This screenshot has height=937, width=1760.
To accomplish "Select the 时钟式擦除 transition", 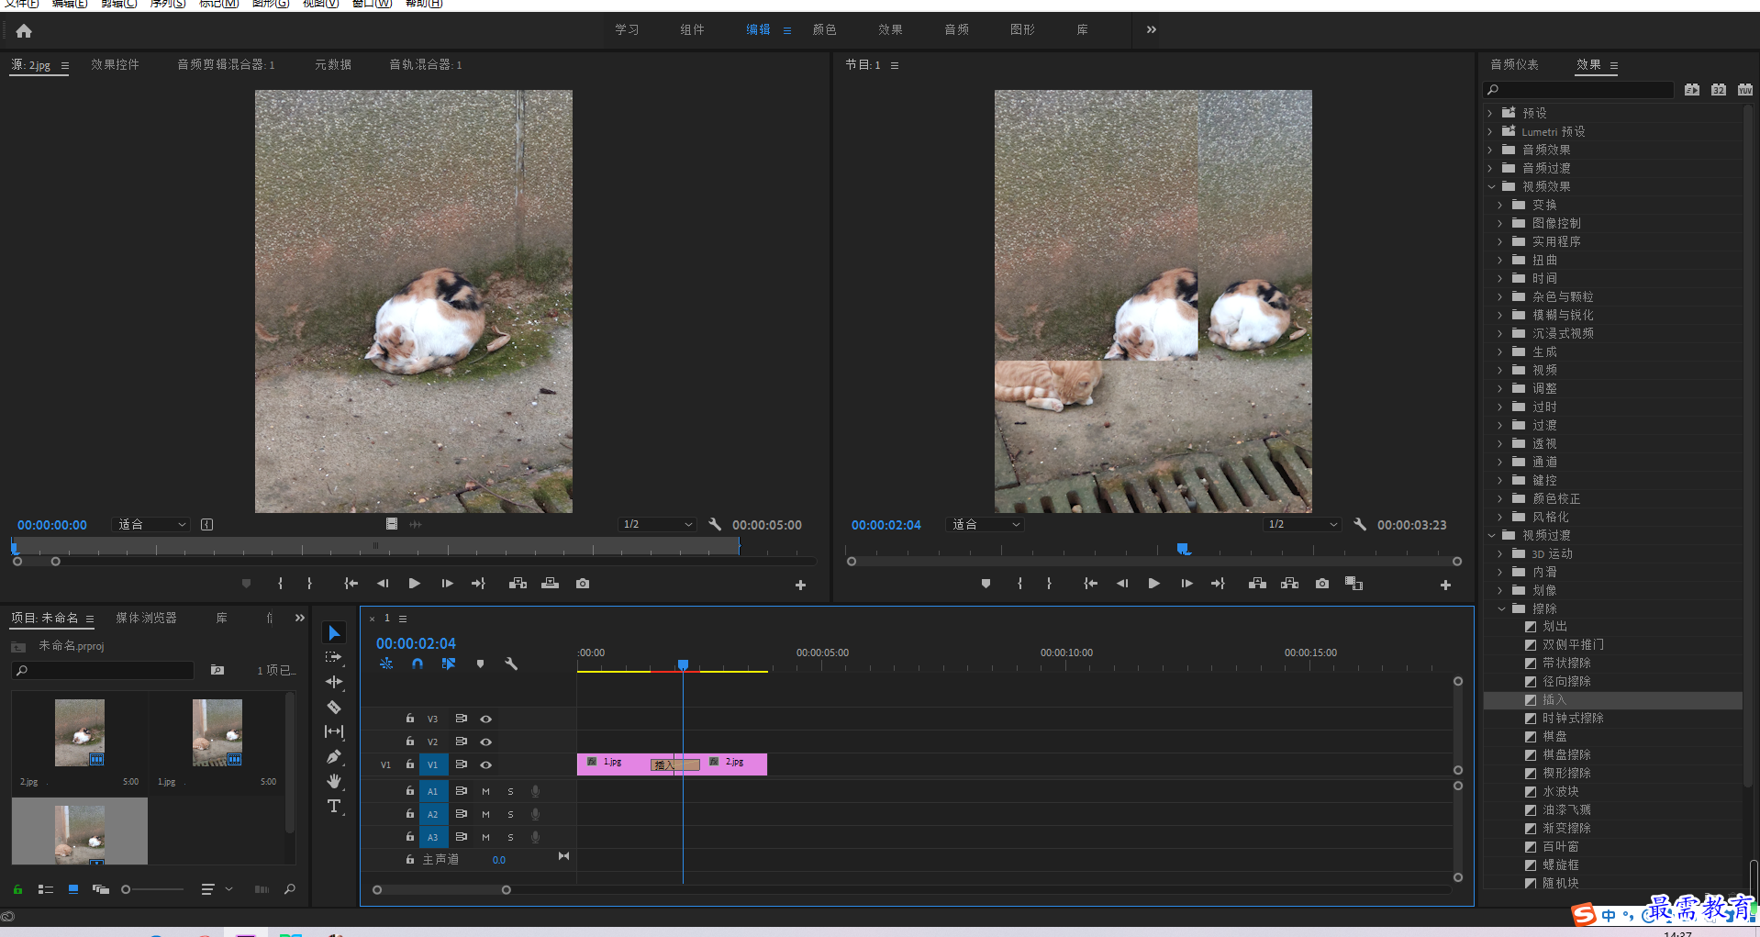I will [x=1573, y=719].
